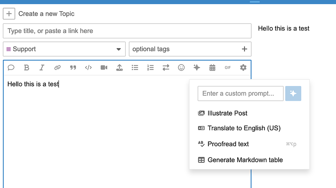
Task: Insert a date with the calendar icon
Action: tap(212, 68)
